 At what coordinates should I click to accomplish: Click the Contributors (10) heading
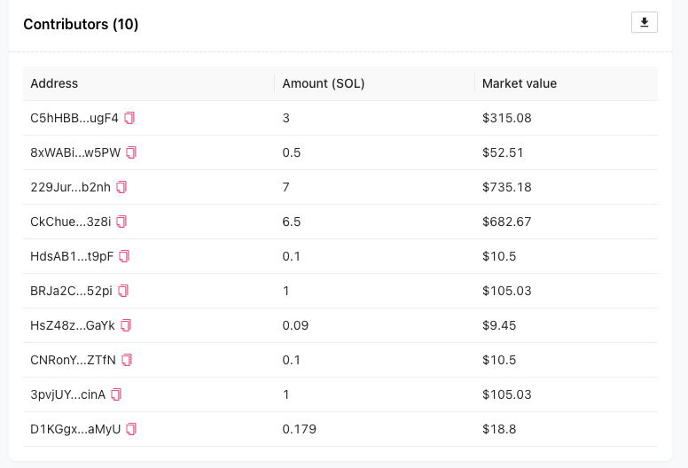(81, 24)
